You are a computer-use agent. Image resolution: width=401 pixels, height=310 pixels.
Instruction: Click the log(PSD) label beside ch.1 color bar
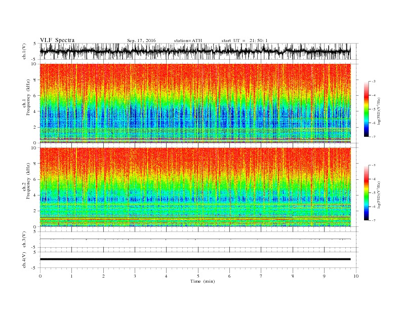(379, 111)
